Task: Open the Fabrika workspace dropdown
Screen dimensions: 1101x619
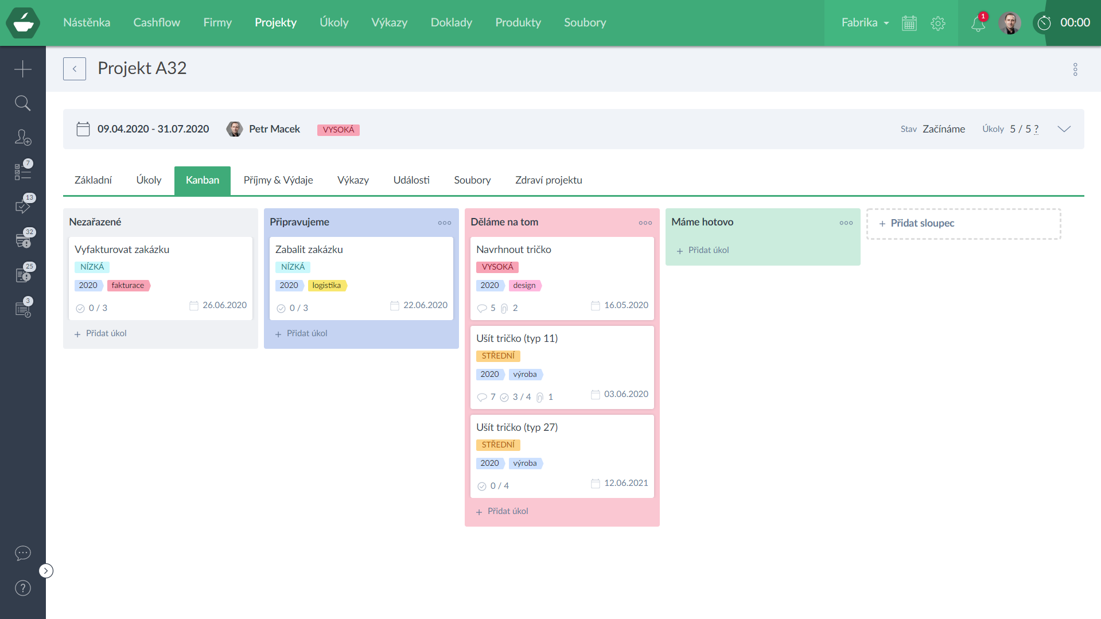Action: (x=865, y=23)
